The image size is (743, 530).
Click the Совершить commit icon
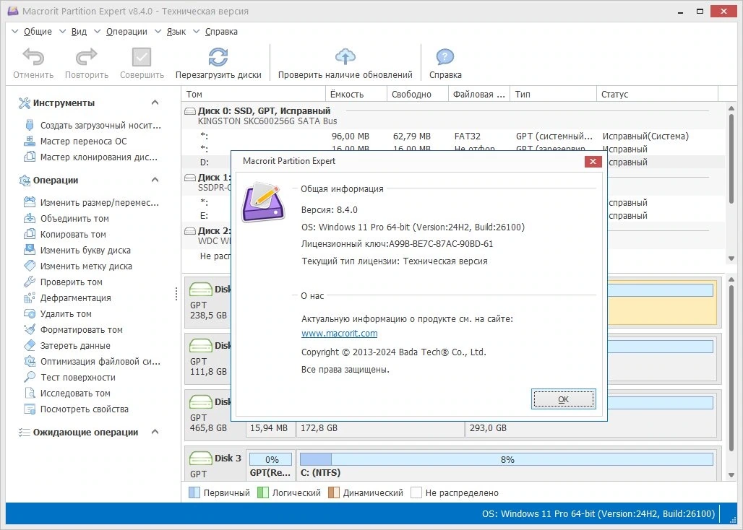tap(142, 57)
